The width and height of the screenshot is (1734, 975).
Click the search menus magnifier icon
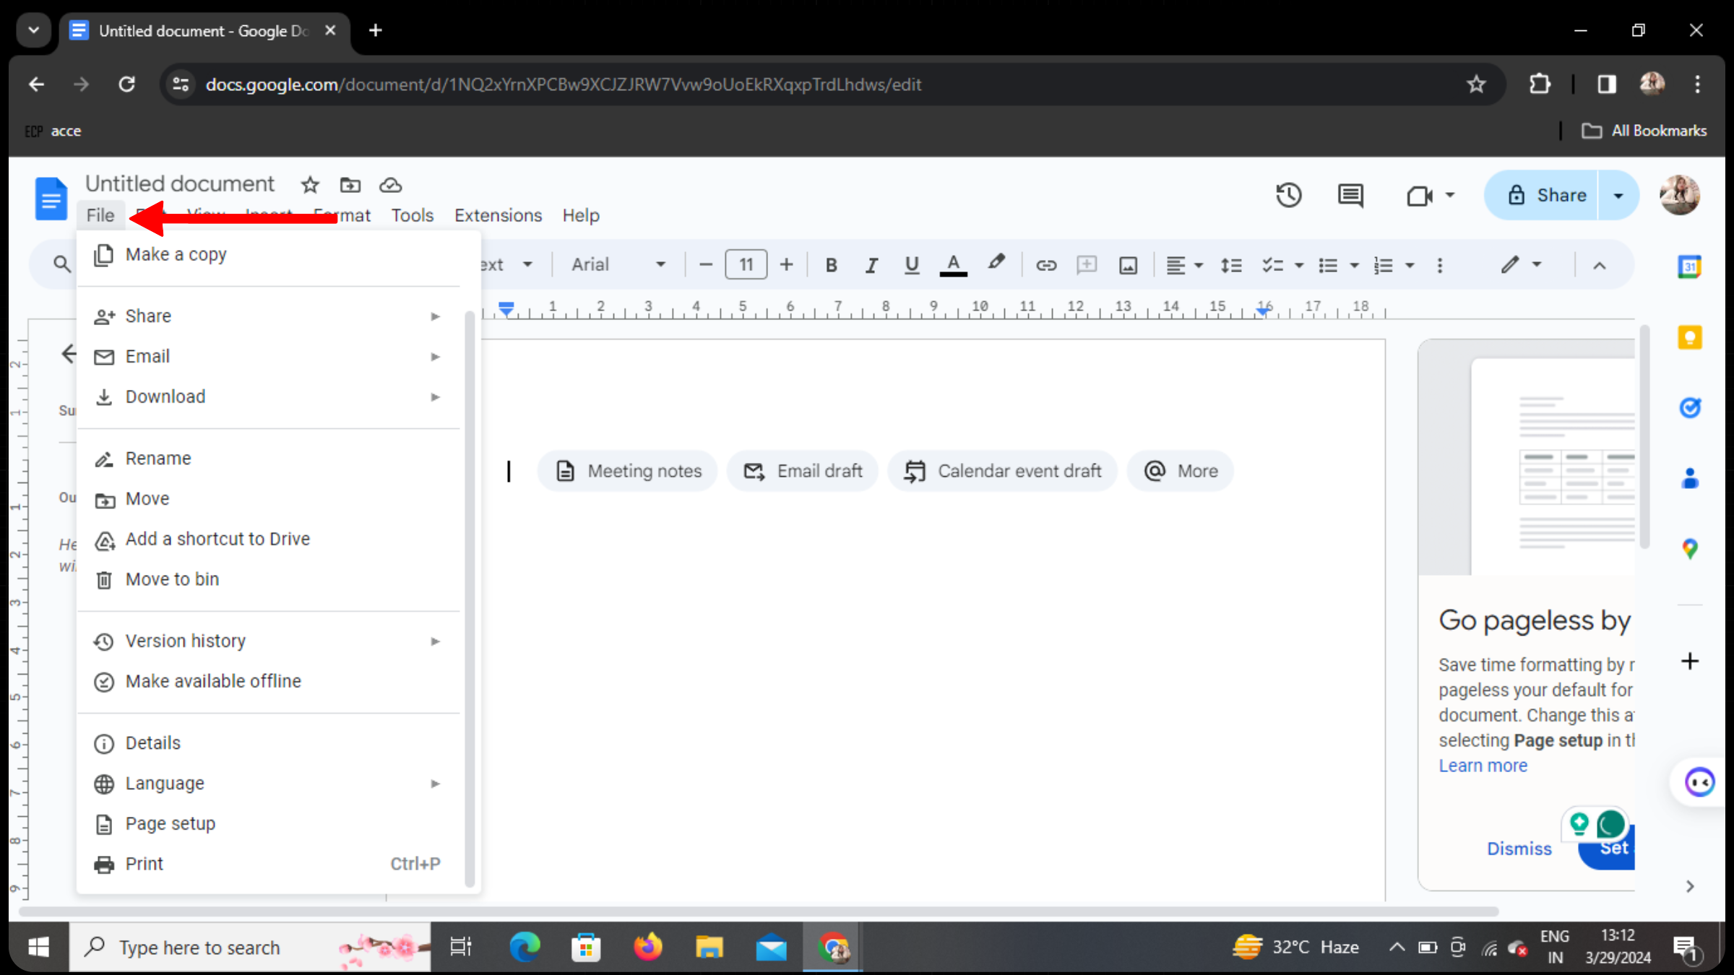tap(62, 264)
